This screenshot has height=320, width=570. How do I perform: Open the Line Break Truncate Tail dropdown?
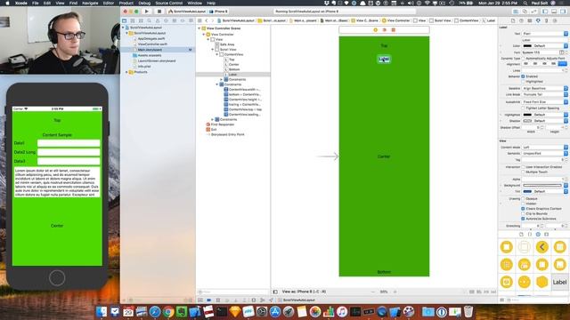pos(545,95)
